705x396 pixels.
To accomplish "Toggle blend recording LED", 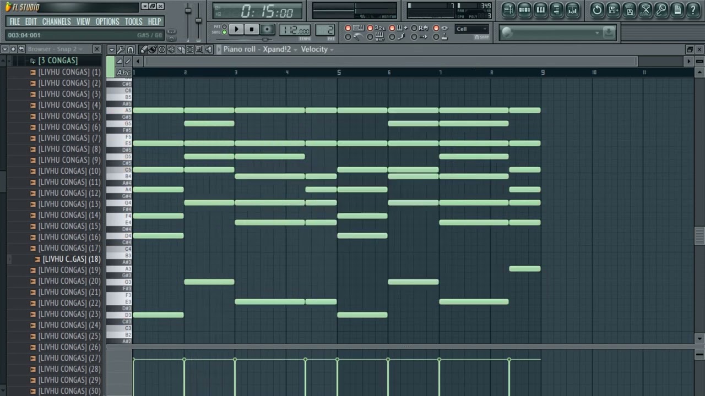I will point(392,28).
